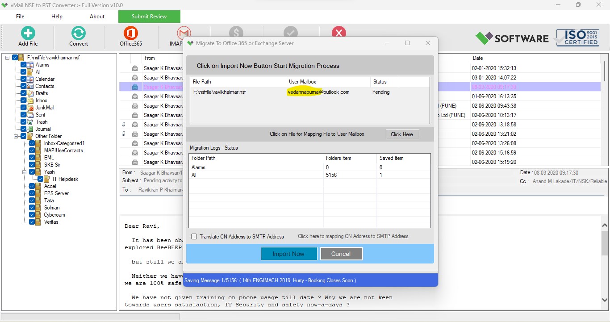Click the ISO Certified badge
This screenshot has width=610, height=322.
point(577,38)
